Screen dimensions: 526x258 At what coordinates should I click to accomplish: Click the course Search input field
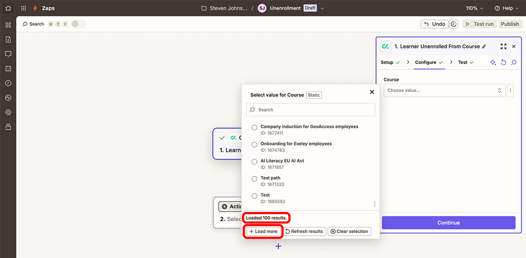click(310, 110)
